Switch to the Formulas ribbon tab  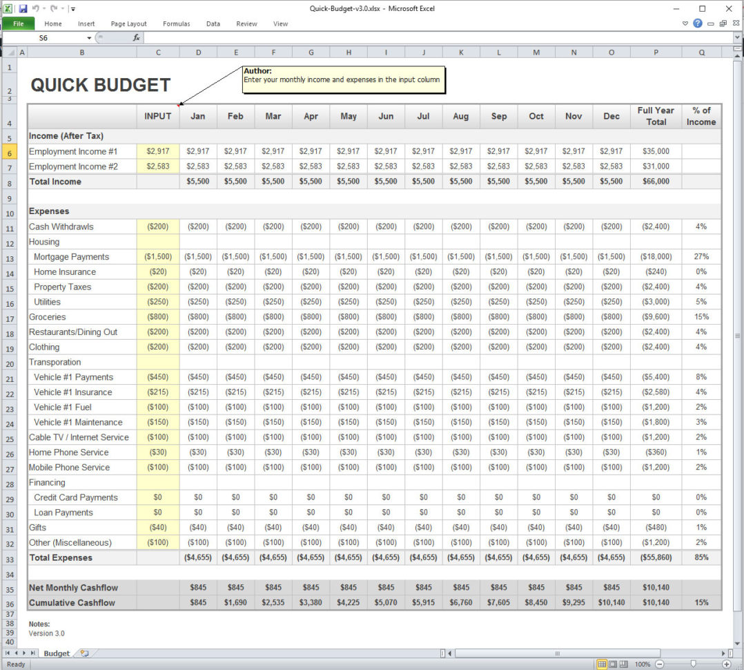176,23
